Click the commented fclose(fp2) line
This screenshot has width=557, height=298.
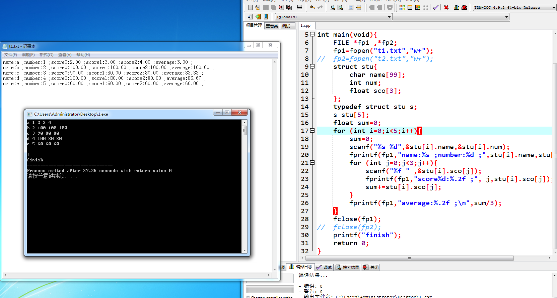[x=349, y=227]
